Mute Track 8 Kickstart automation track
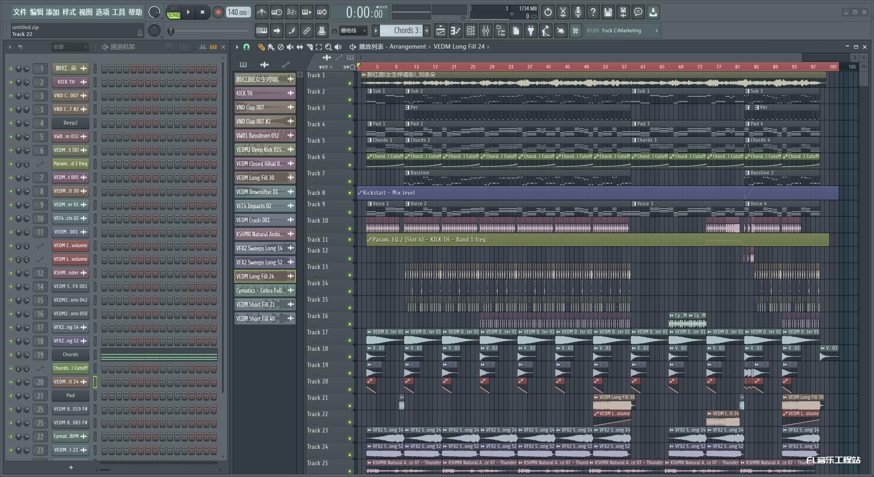Viewport: 874px width, 477px height. point(350,193)
